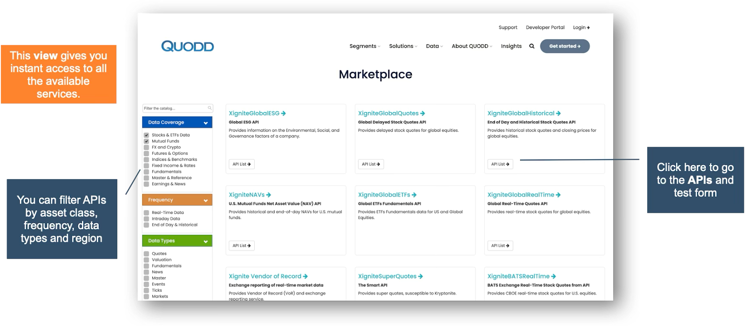Go to the Developer Portal
The width and height of the screenshot is (745, 326).
point(545,27)
